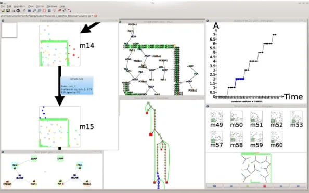
Task: Skip to first step in animation controls
Action: coord(214,186)
